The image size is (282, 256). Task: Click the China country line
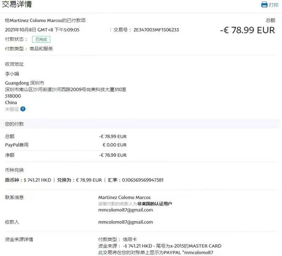[x=11, y=102]
